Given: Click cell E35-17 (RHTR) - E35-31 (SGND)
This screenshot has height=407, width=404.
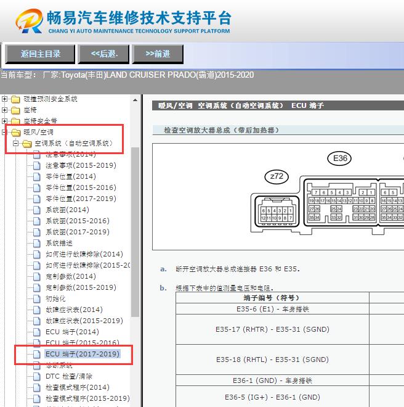Looking at the screenshot, I should pyautogui.click(x=272, y=329).
